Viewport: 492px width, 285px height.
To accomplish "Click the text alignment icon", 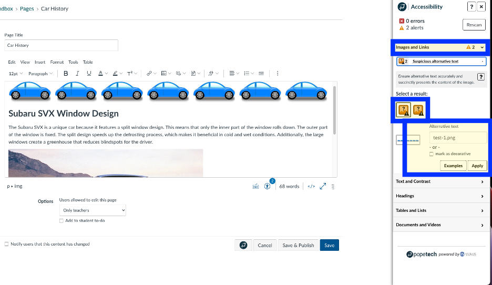I will pyautogui.click(x=232, y=74).
